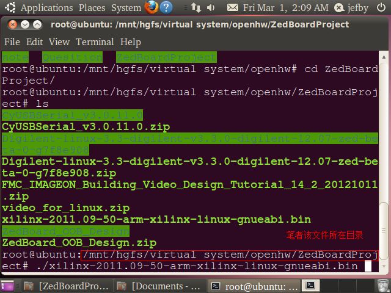This screenshot has width=391, height=293.
Task: Click the xilinx-2011.09-50-arm-xilinx-linux-gnueabi.bin listing
Action: point(156,220)
